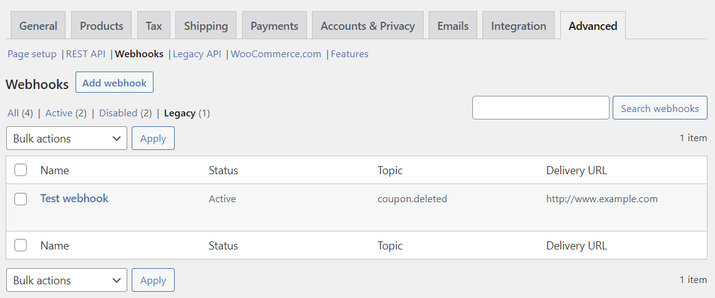The width and height of the screenshot is (715, 298).
Task: Go to the Shipping tab
Action: point(206,26)
